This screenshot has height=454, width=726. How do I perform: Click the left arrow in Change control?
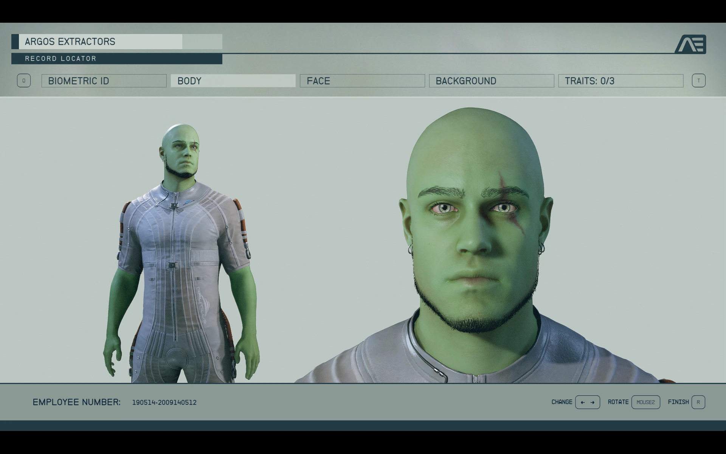583,402
